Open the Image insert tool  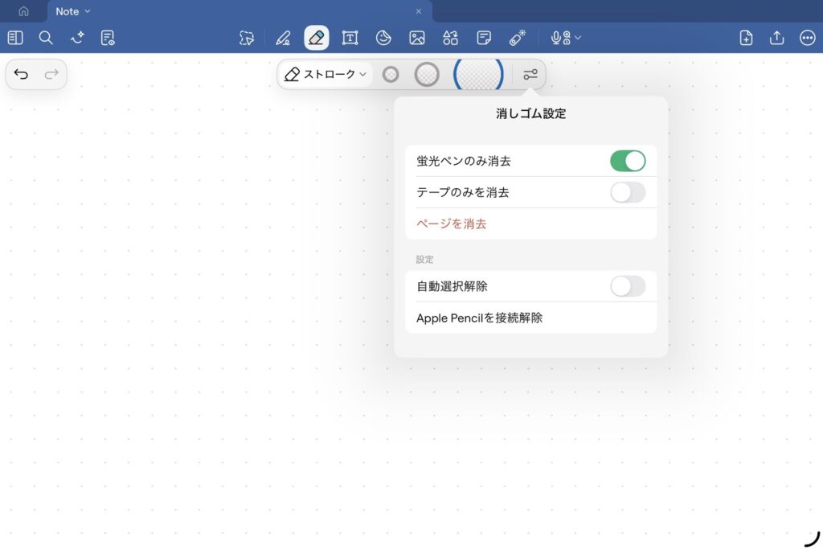pos(416,38)
